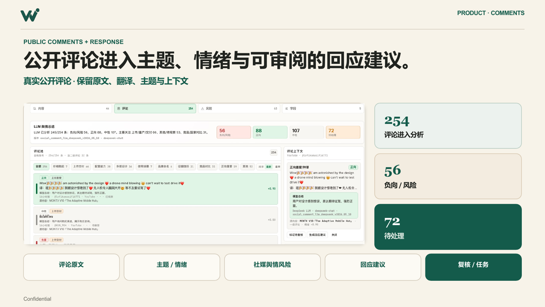
Task: Open the 88 正向 stat card
Action: point(270,132)
